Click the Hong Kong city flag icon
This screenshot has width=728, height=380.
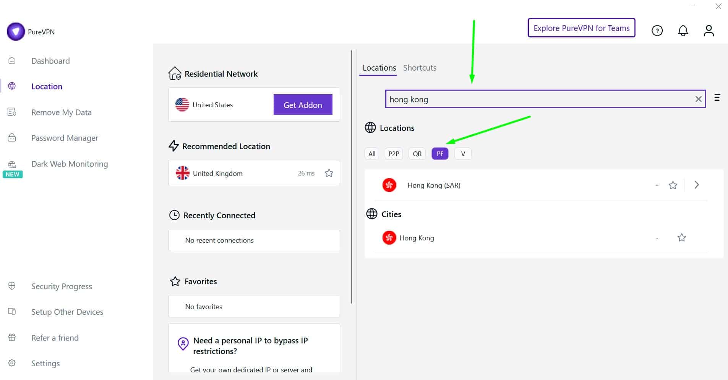[x=389, y=238]
